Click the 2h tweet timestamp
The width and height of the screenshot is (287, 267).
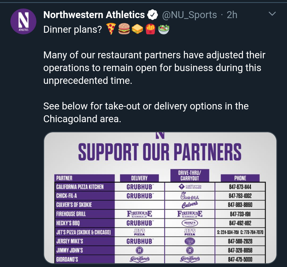pyautogui.click(x=232, y=15)
